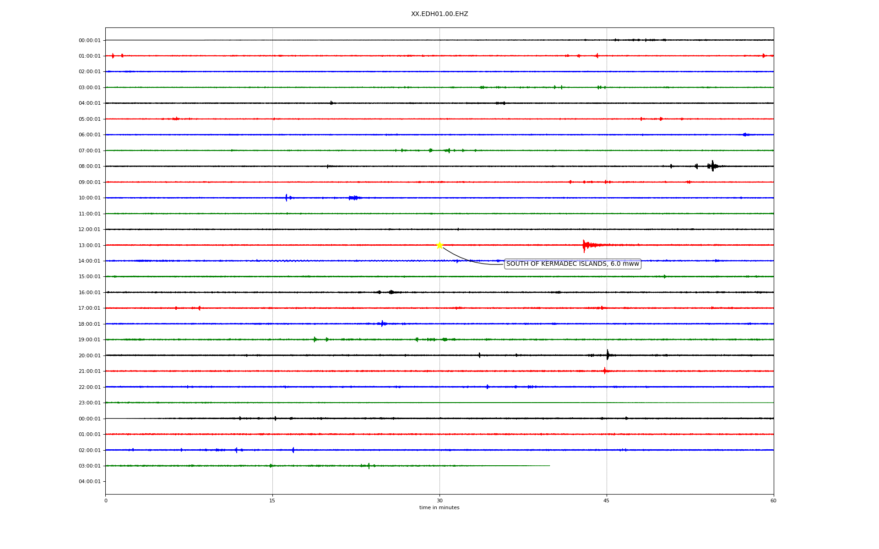Click the green spike in last 03:00 trace
879x549 pixels.
click(x=369, y=466)
